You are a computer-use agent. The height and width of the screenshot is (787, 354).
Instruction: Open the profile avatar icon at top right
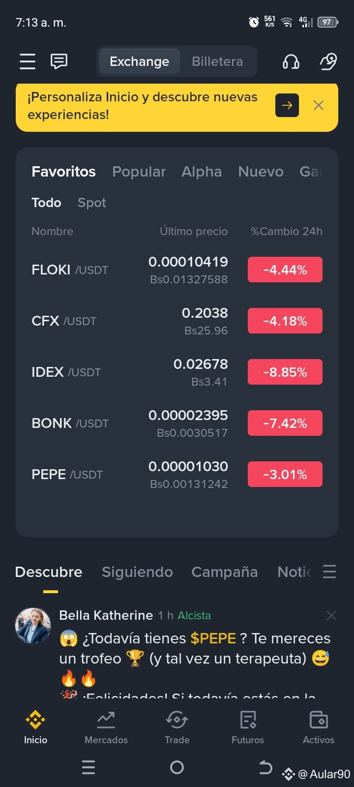pyautogui.click(x=328, y=61)
